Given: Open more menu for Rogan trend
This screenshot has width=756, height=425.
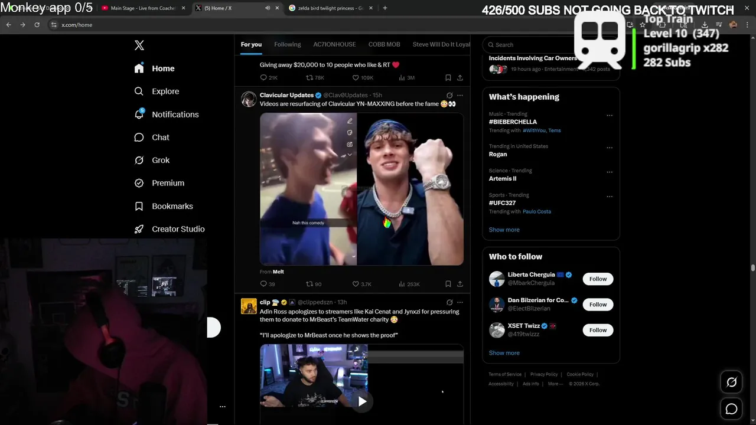Looking at the screenshot, I should tap(610, 148).
